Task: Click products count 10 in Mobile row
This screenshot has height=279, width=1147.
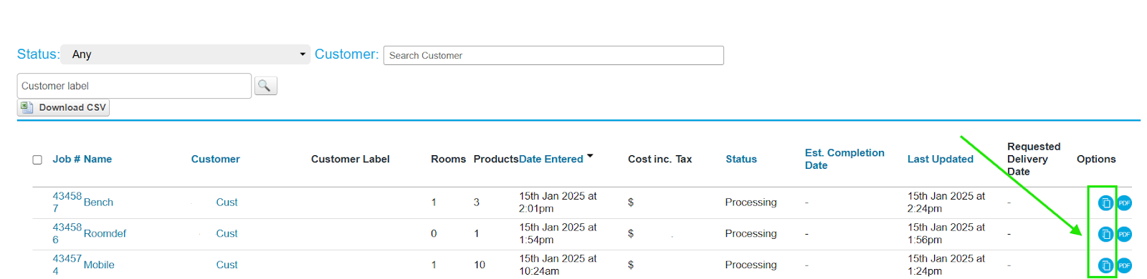Action: coord(480,265)
